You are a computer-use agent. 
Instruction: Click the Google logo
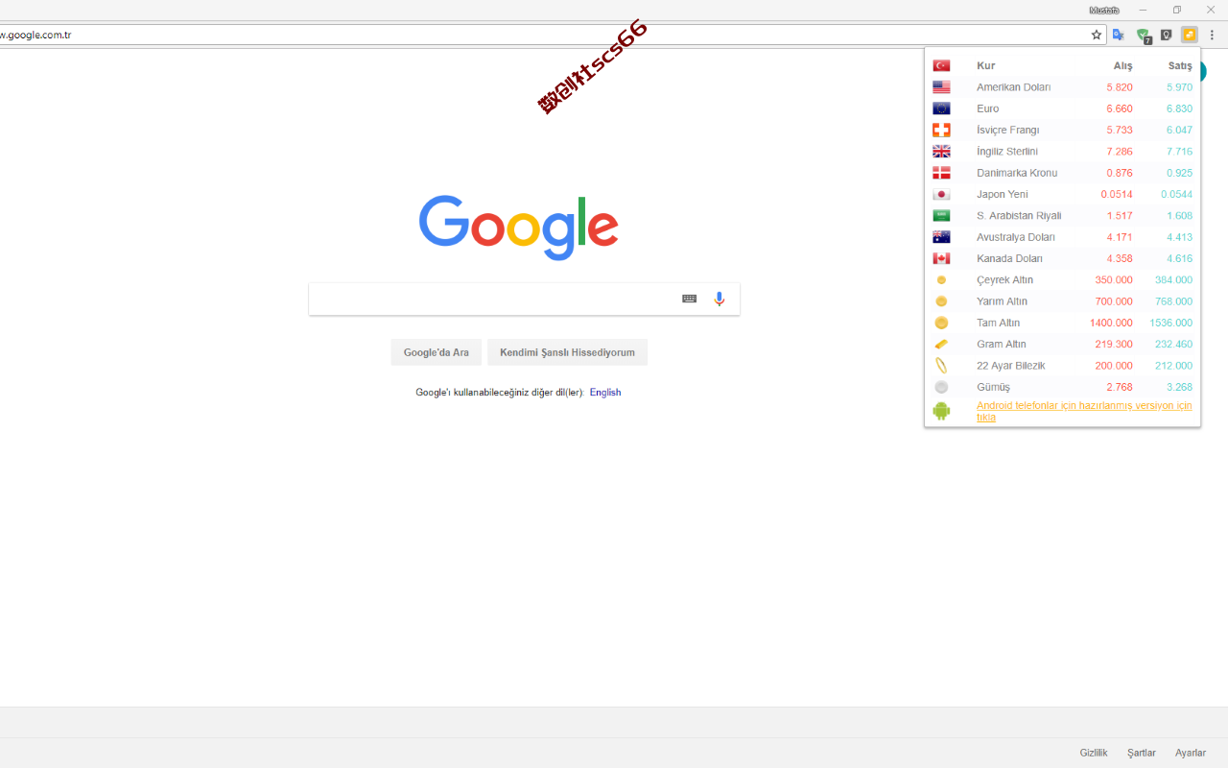coord(519,228)
